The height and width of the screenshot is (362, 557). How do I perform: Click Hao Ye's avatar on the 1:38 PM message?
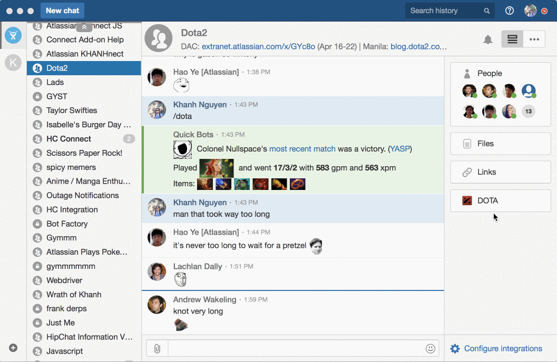pyautogui.click(x=157, y=77)
